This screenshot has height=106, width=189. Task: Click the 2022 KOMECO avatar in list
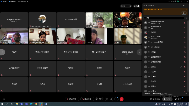[146, 37]
